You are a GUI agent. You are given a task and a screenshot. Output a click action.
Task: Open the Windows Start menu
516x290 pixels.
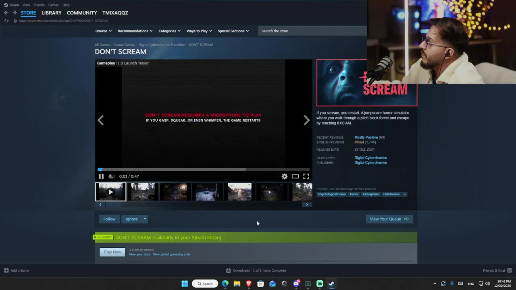tap(185, 284)
